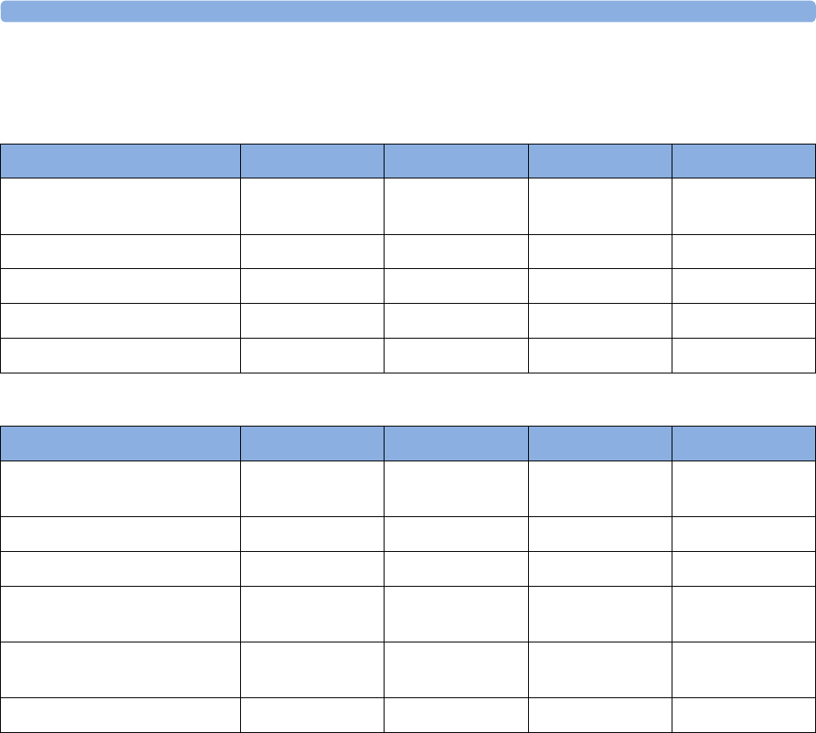Click lower table's bottom-row first column cell
Screen dimensions: 816x733
tap(120, 716)
